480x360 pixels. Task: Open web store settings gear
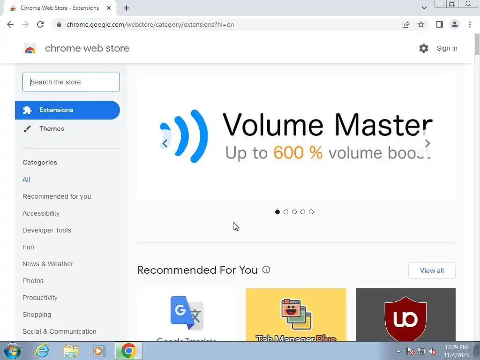(x=424, y=48)
